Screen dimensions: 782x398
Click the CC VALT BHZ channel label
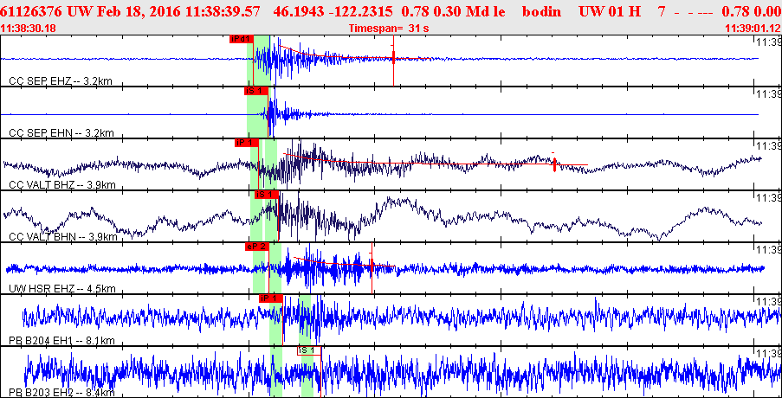[61, 185]
